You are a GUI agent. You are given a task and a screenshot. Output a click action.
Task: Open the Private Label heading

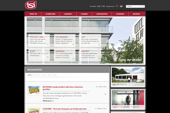point(37,37)
